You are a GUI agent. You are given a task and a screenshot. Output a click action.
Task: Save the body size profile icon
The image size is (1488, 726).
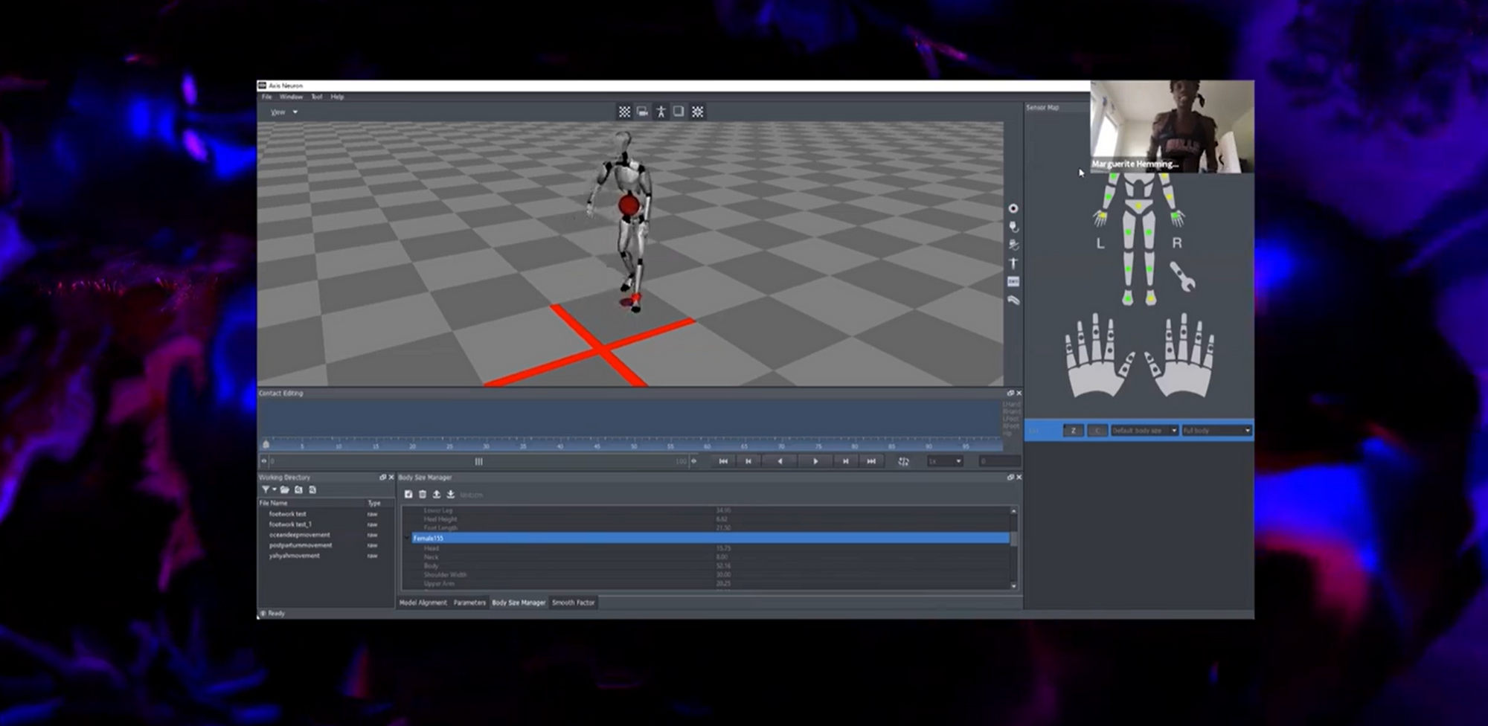coord(408,495)
